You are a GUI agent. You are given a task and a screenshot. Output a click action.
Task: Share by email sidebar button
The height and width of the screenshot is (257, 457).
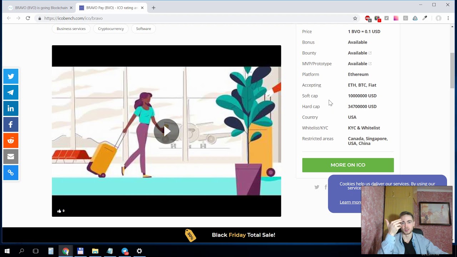(x=11, y=157)
